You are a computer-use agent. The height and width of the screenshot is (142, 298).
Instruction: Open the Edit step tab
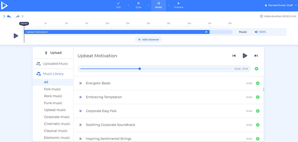[x=118, y=6]
